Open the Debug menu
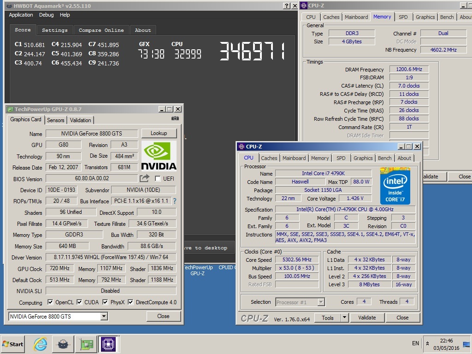Screen dimensions: 472x354 pos(47,15)
